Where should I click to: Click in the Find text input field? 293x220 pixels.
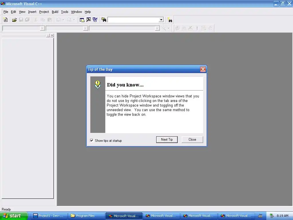tap(133, 20)
